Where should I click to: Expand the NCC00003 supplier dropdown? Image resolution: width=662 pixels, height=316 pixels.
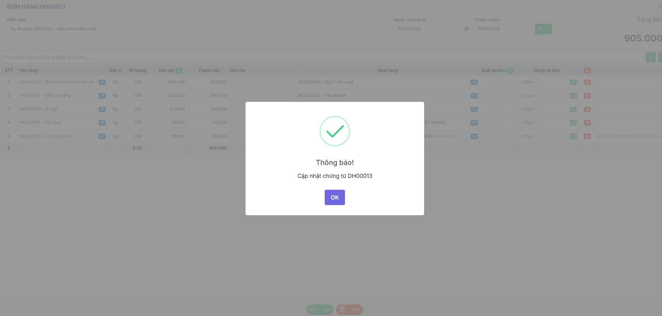pos(461,136)
